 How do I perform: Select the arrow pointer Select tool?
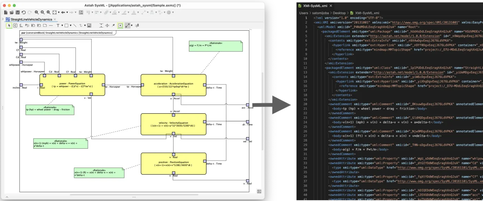pyautogui.click(x=9, y=26)
